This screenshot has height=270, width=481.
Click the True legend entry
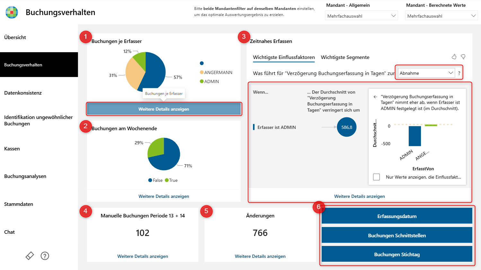tap(171, 180)
